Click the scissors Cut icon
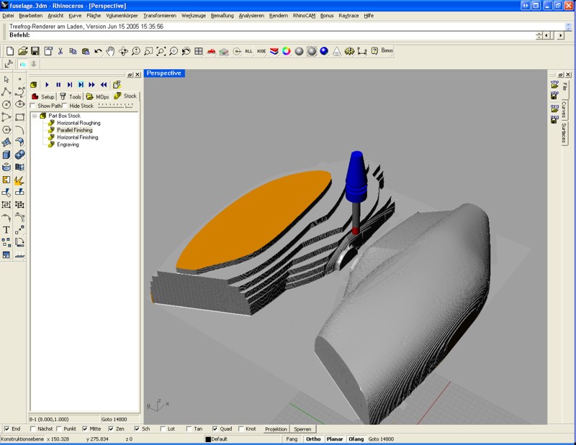The image size is (576, 445). (x=60, y=51)
